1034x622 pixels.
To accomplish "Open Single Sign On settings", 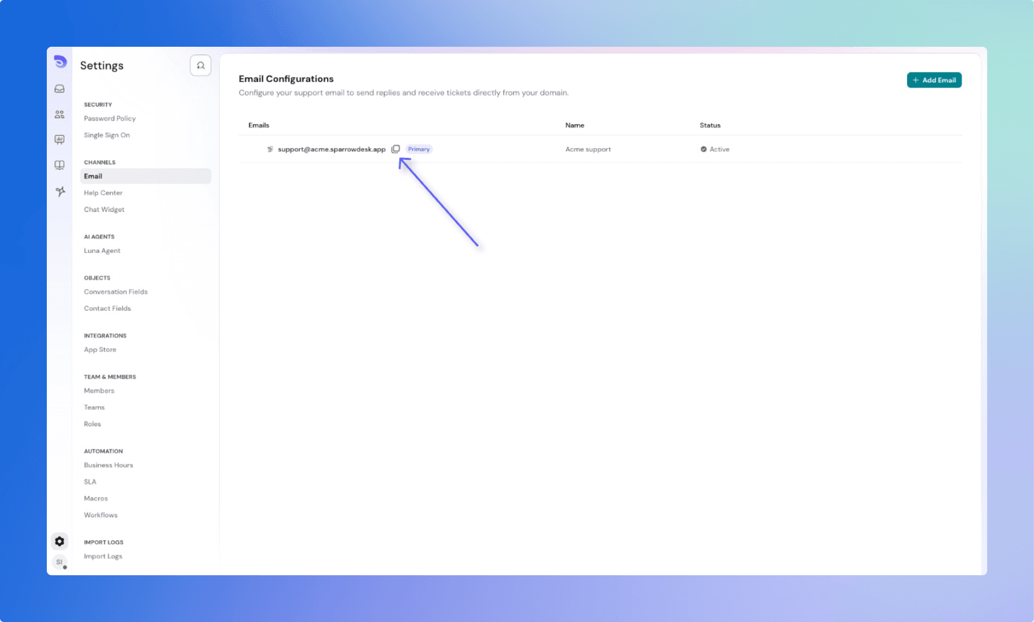I will click(x=107, y=135).
